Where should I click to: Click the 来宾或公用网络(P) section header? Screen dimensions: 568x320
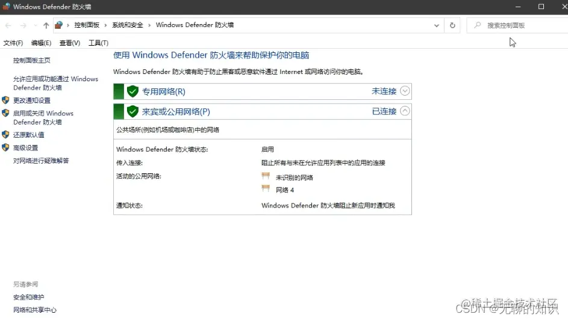(x=263, y=111)
